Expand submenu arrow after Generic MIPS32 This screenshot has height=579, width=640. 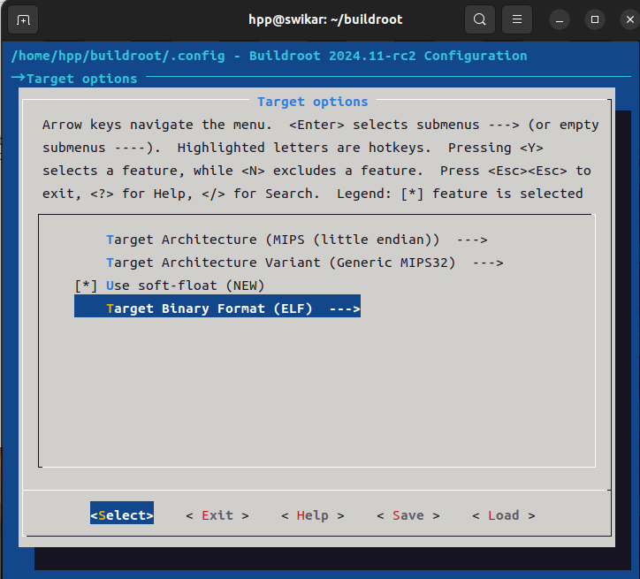click(x=488, y=263)
